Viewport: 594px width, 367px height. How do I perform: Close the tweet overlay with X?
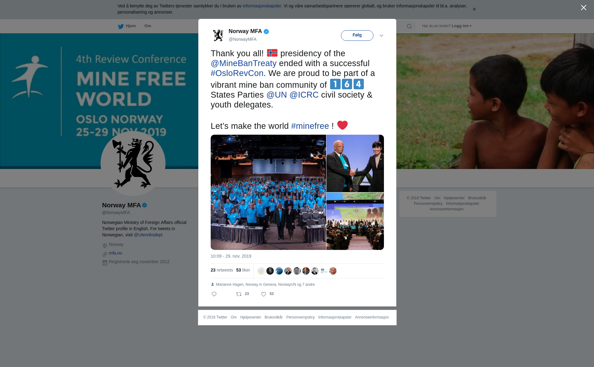click(583, 8)
